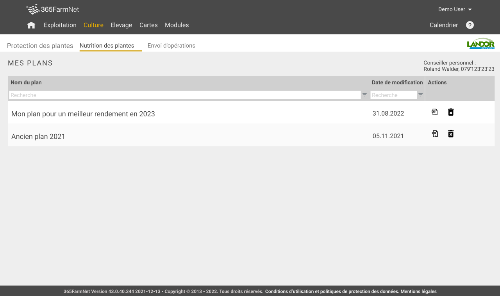The image size is (500, 296).
Task: Export Ancien plan 2021 as PDF
Action: click(x=434, y=134)
